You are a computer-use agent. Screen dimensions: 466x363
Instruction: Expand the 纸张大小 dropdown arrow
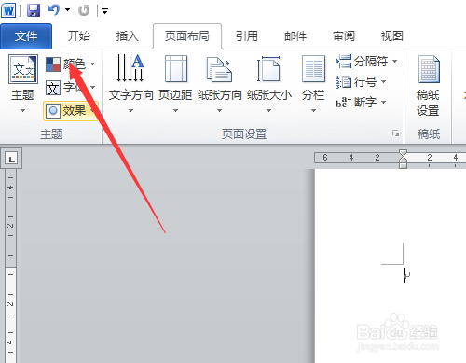point(269,111)
